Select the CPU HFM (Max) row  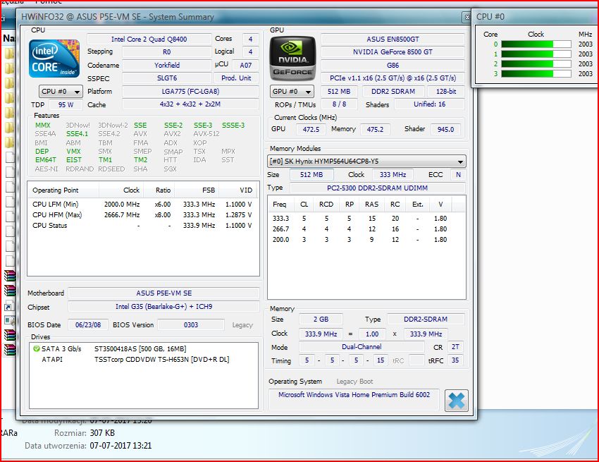coord(142,215)
